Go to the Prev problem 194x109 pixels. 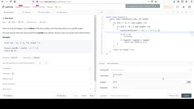[75, 96]
